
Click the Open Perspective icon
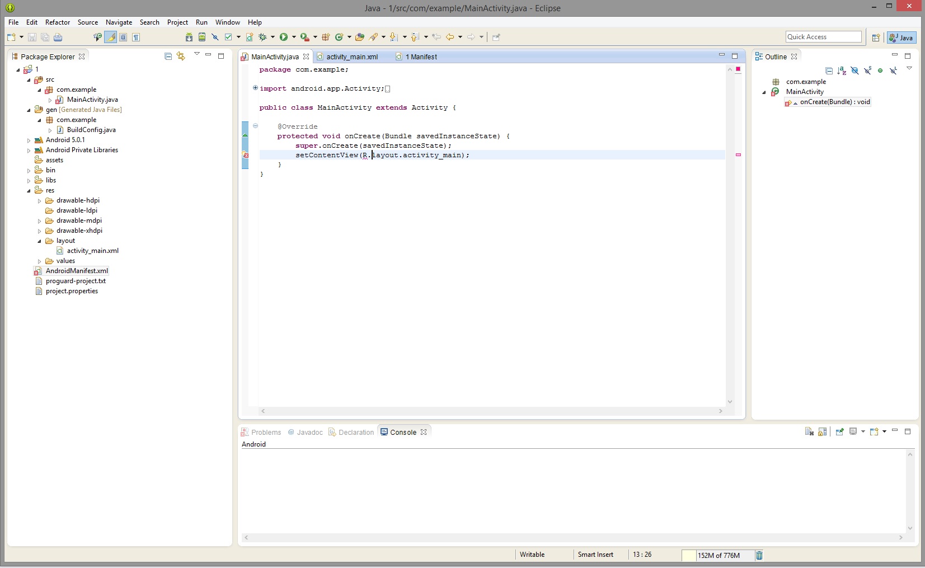click(876, 37)
